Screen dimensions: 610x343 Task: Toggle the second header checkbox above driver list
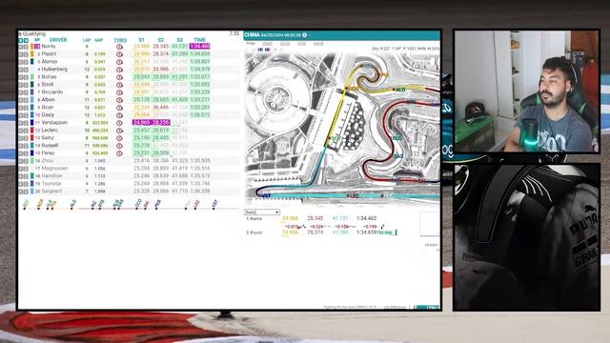tap(26, 40)
